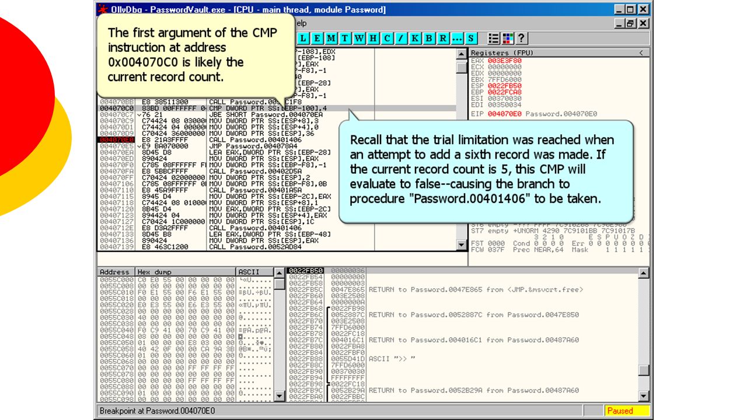Click the Hex dump column header
The width and height of the screenshot is (747, 420).
(186, 272)
